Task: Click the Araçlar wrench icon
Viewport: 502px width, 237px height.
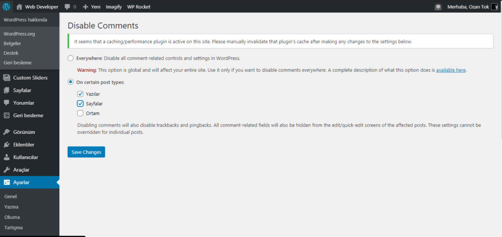Action: pyautogui.click(x=7, y=170)
